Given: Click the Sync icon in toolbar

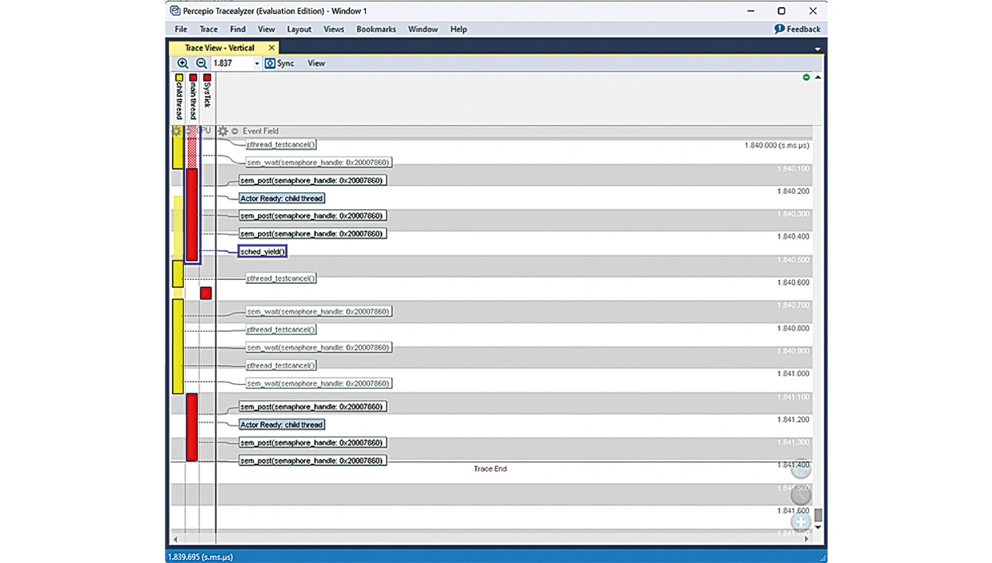Looking at the screenshot, I should tap(270, 64).
